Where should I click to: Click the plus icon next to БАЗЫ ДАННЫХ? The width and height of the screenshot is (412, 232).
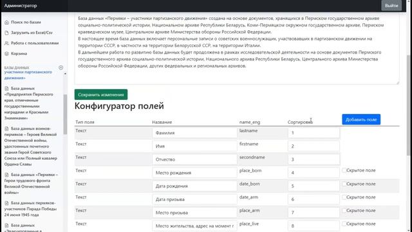coord(61,68)
